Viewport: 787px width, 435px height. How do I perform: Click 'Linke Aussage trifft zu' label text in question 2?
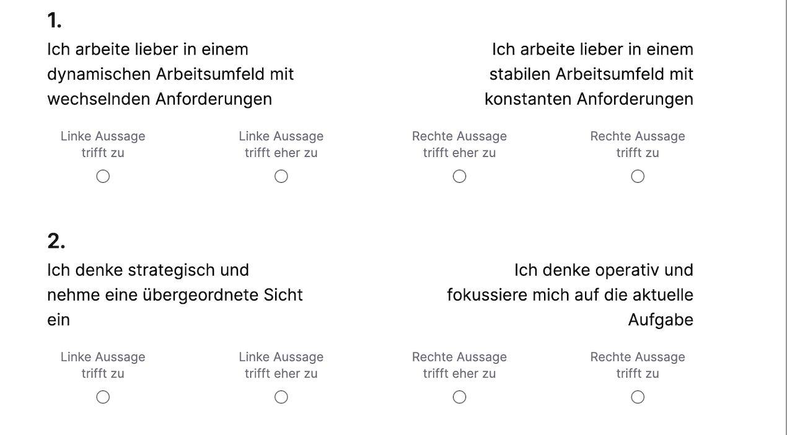pyautogui.click(x=103, y=365)
